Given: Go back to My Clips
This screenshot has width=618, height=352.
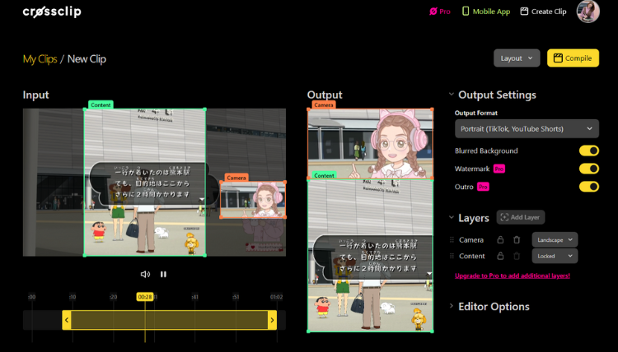Looking at the screenshot, I should tap(40, 59).
